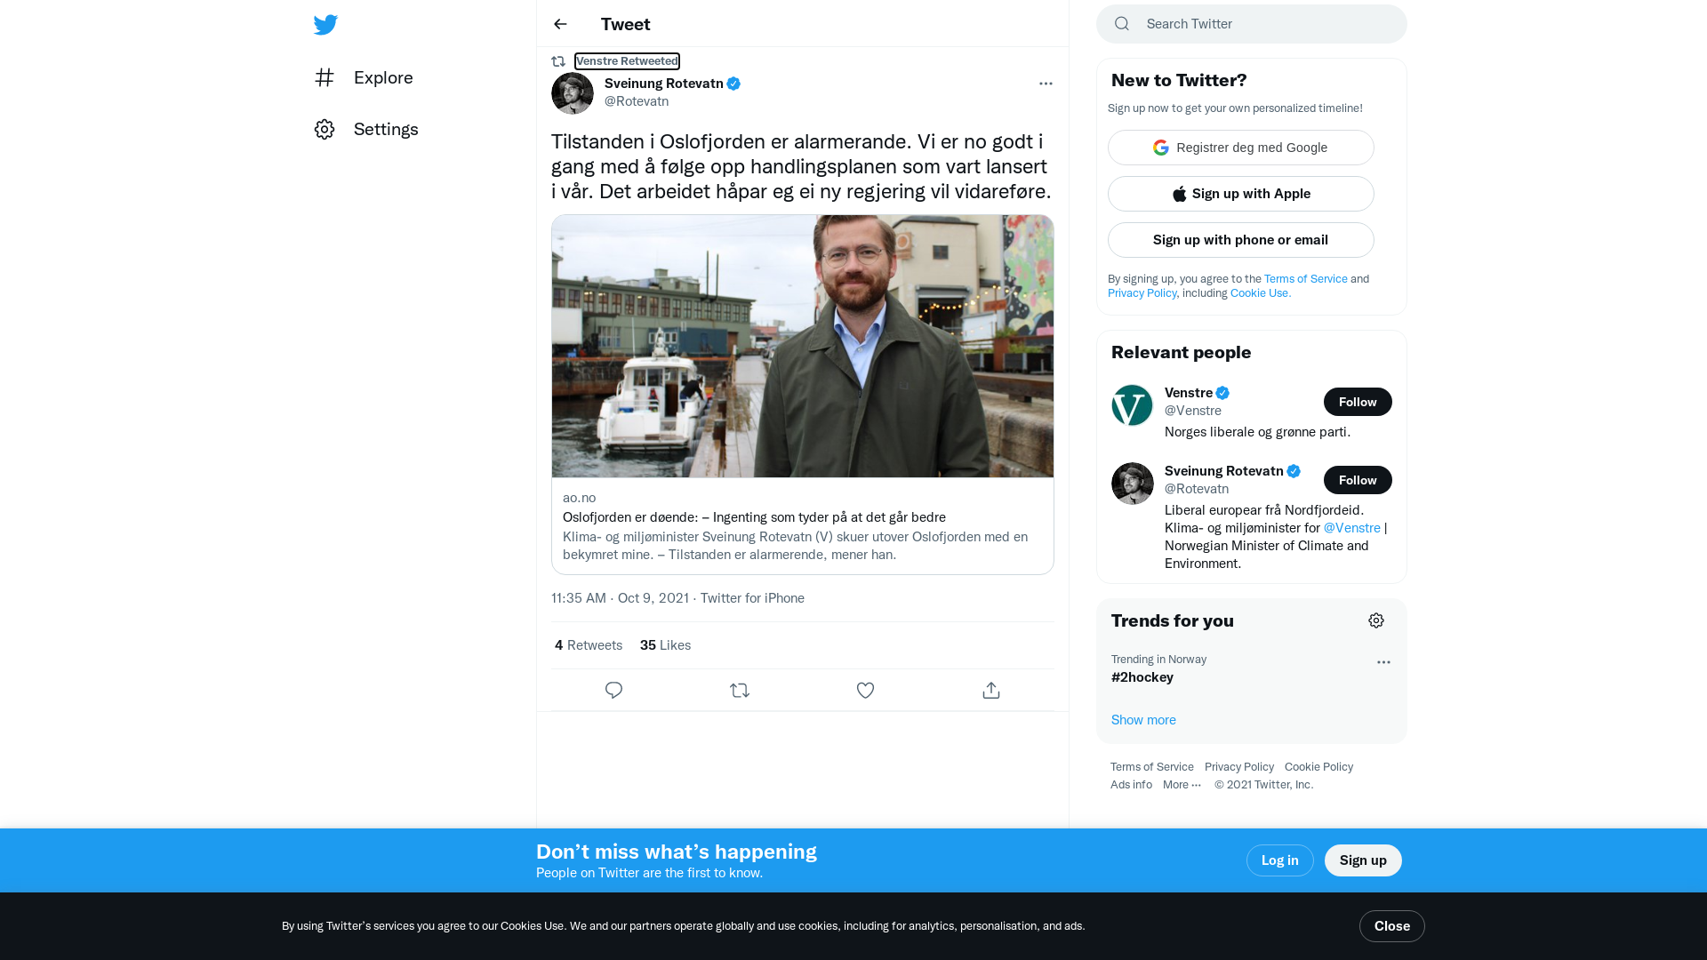Click @Rotevatn handle in tweet header
Viewport: 1707px width, 960px height.
637,101
